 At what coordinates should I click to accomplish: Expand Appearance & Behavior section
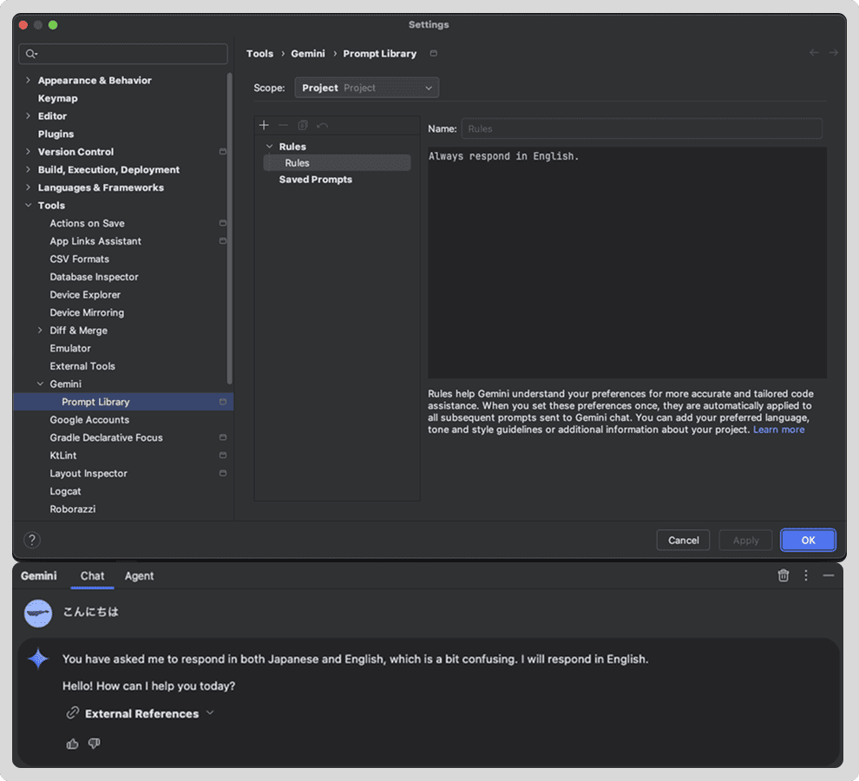[28, 80]
